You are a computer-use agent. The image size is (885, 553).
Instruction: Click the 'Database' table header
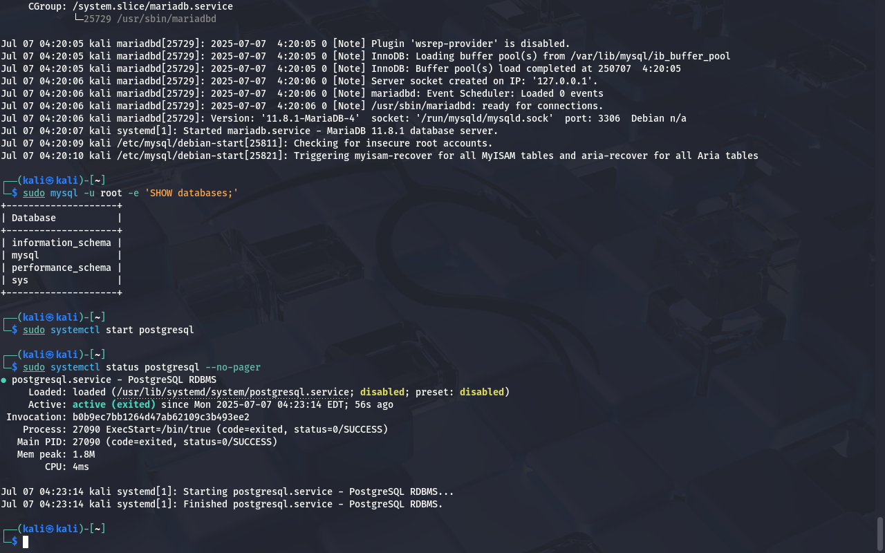click(x=34, y=218)
